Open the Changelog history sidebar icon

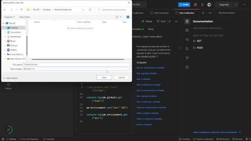pyautogui.click(x=187, y=40)
